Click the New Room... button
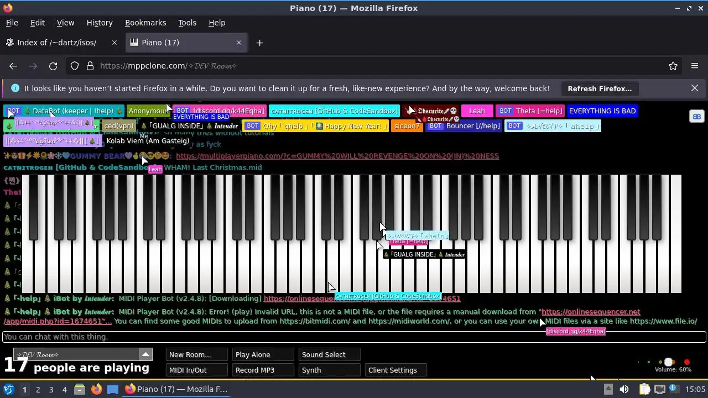The width and height of the screenshot is (708, 398). 196,354
